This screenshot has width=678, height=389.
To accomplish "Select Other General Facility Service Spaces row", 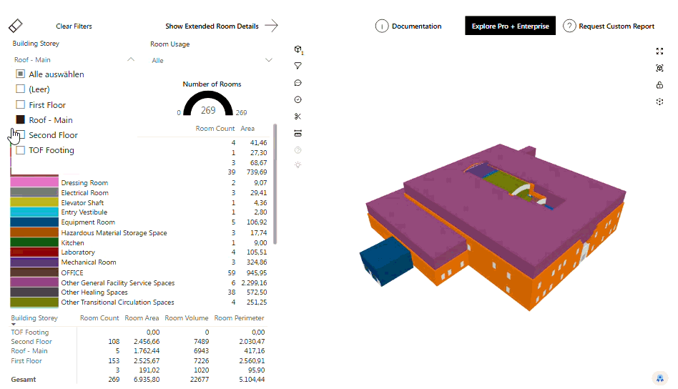I will (139, 282).
